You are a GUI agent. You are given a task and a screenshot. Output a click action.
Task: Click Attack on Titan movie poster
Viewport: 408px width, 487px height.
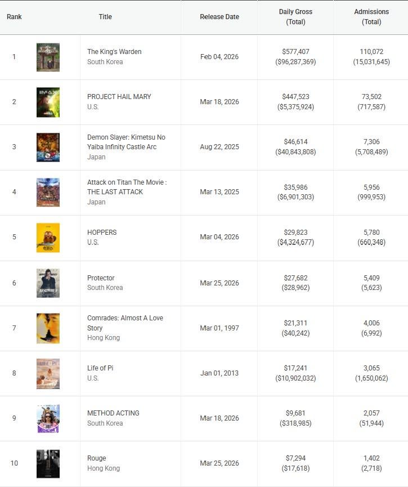(48, 193)
